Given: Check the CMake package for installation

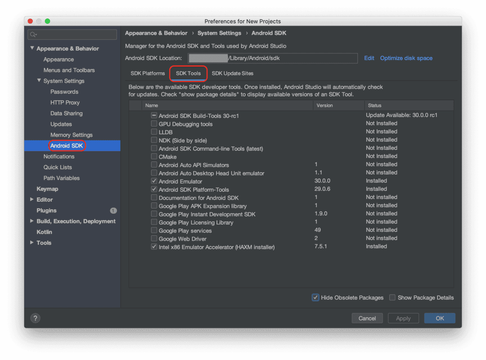Looking at the screenshot, I should [153, 157].
